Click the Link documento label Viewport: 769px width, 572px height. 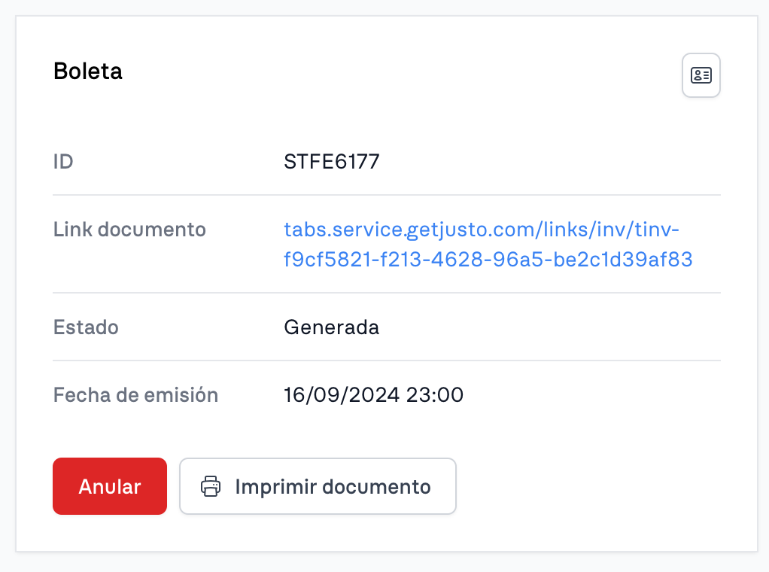(129, 229)
